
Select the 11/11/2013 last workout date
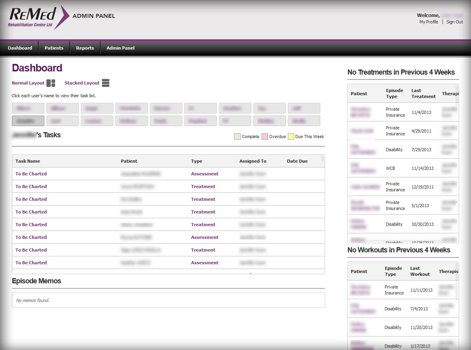coord(421,290)
